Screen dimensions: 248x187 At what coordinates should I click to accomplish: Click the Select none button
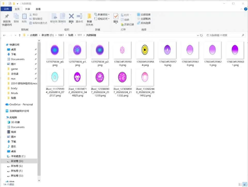(144, 19)
